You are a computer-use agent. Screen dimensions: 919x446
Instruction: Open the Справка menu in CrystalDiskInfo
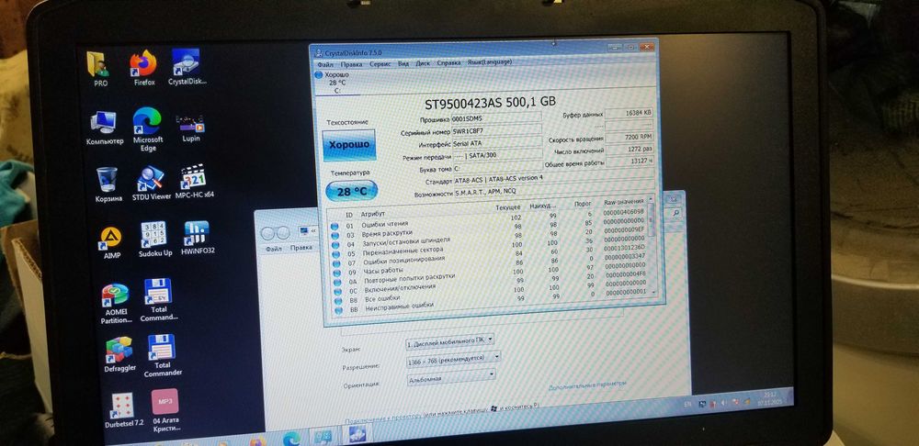click(448, 62)
